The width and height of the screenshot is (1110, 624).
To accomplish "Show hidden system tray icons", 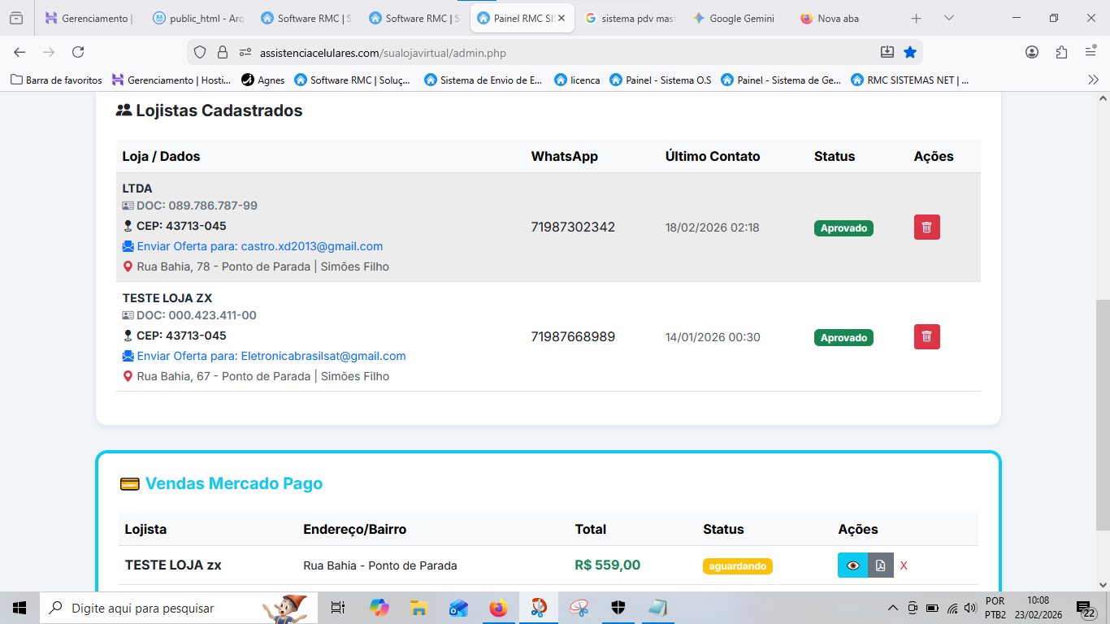I will [892, 608].
